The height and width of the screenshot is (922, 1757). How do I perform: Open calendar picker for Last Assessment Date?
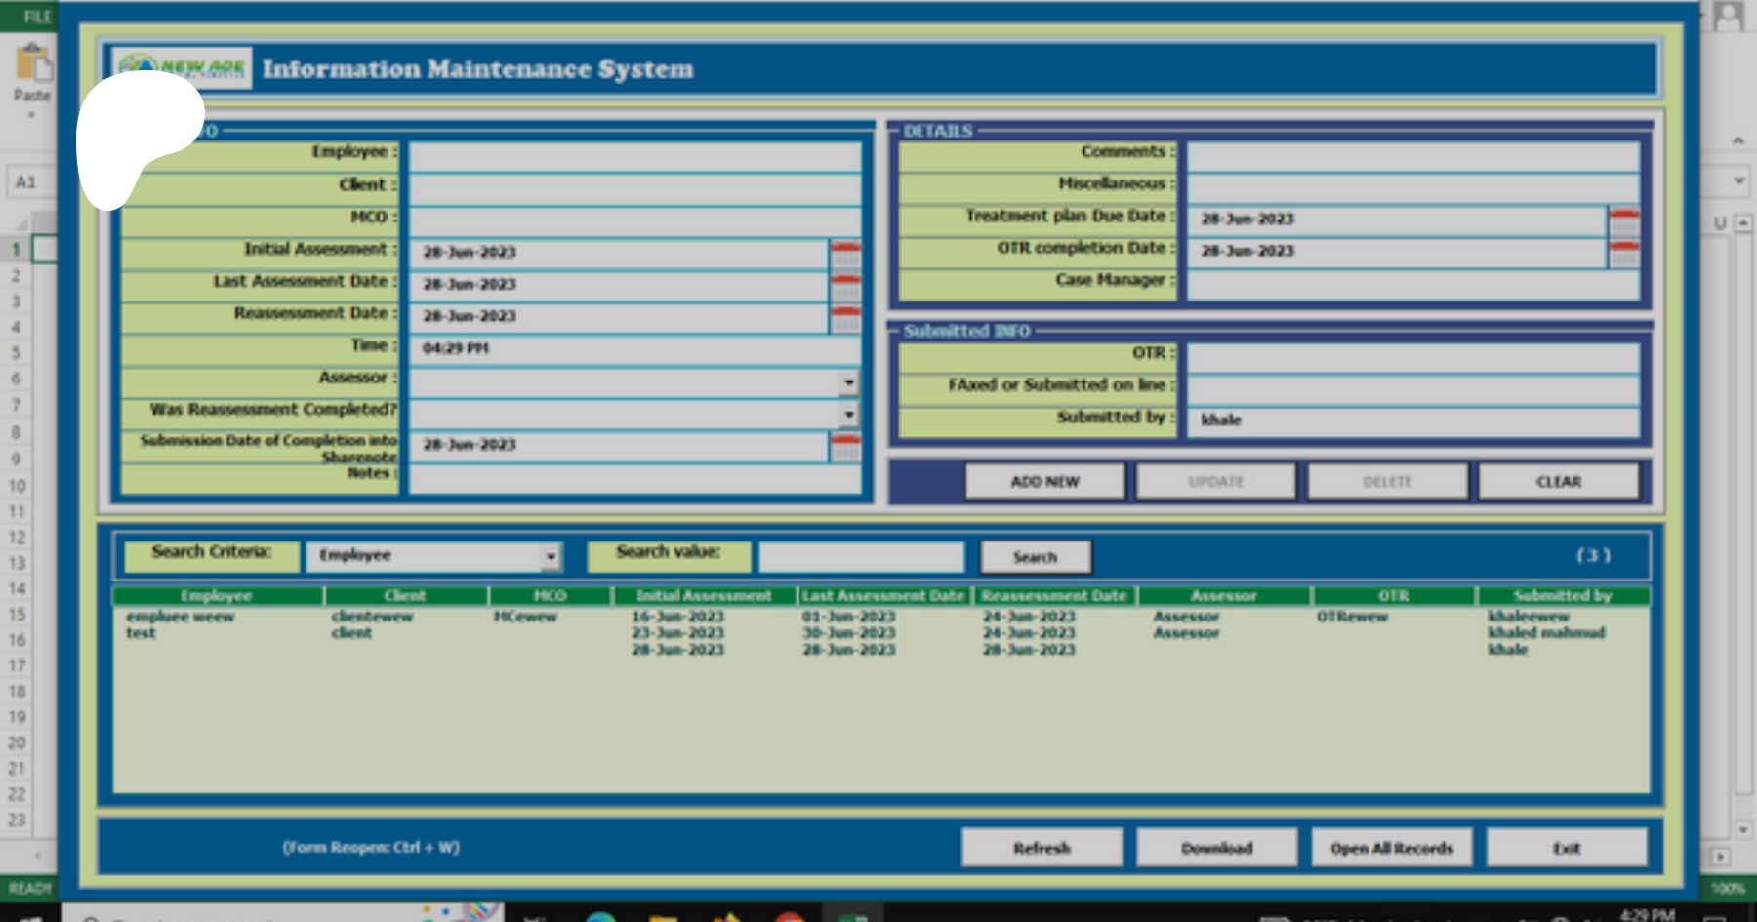pyautogui.click(x=845, y=286)
